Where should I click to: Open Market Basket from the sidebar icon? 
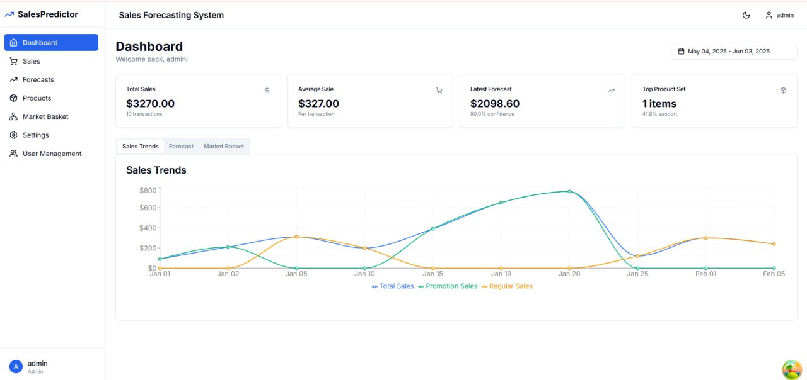tap(13, 116)
